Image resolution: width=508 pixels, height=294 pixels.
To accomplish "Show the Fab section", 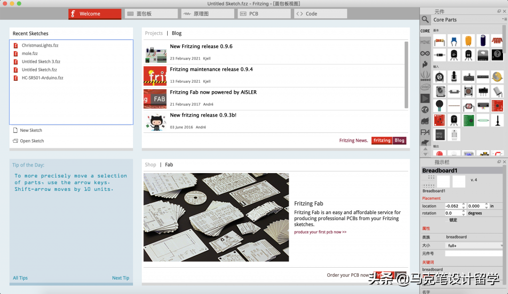I will tap(169, 165).
